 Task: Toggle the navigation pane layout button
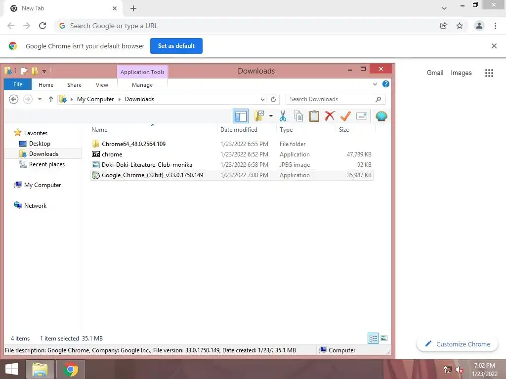click(241, 116)
